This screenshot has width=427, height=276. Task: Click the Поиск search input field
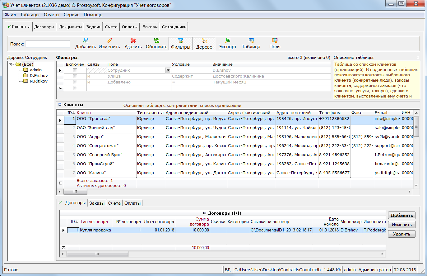48,44
